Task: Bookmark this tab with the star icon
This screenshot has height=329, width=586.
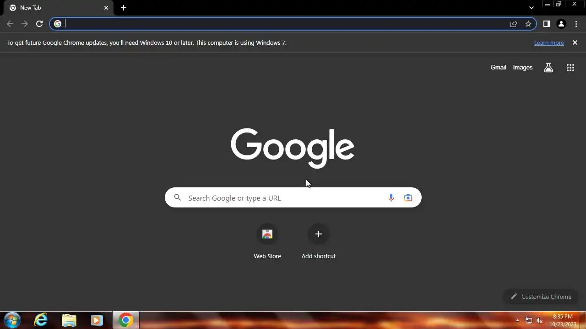Action: 528,24
